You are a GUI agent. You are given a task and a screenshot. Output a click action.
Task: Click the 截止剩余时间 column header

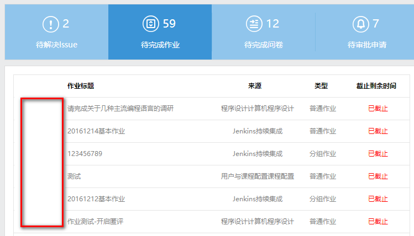pos(376,86)
